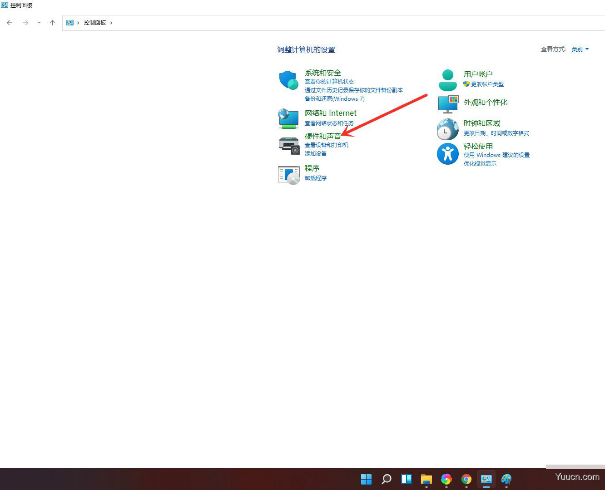Click the Programs category icon
Image resolution: width=605 pixels, height=490 pixels.
[288, 175]
